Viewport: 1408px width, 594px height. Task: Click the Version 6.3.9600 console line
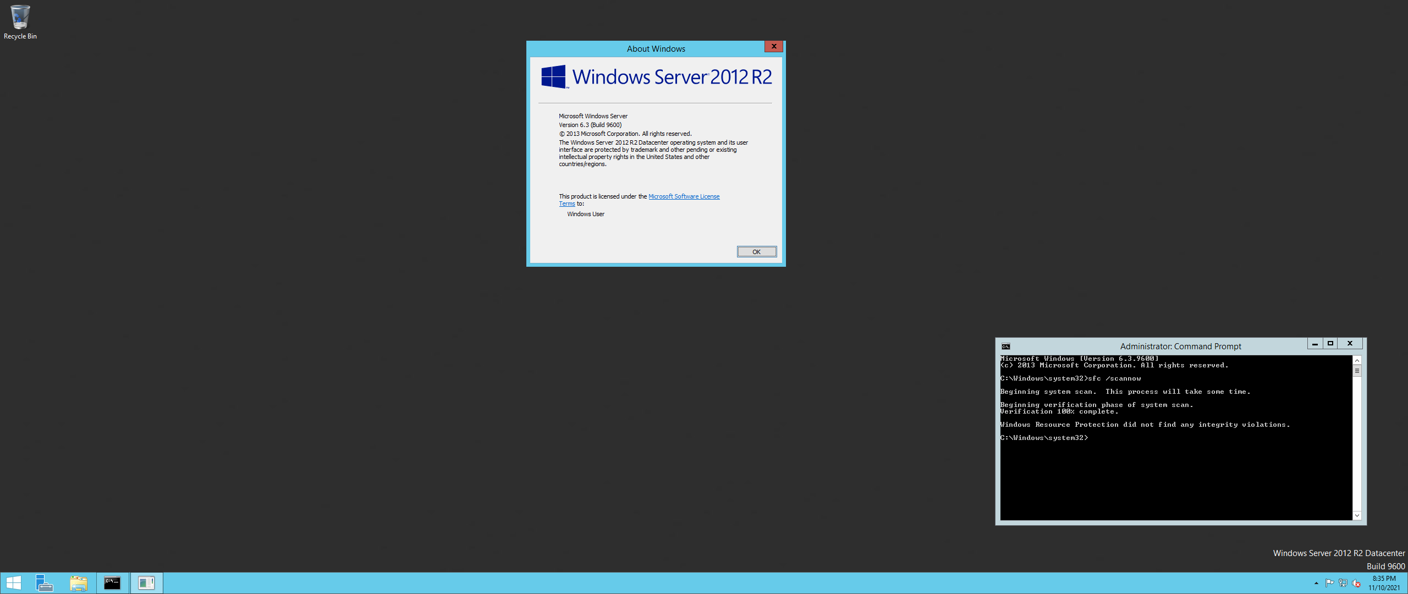1079,359
